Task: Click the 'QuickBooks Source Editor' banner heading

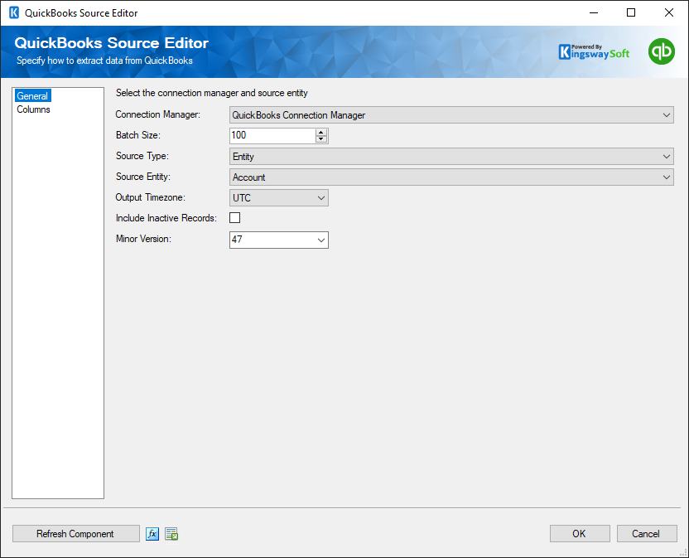Action: pos(111,42)
